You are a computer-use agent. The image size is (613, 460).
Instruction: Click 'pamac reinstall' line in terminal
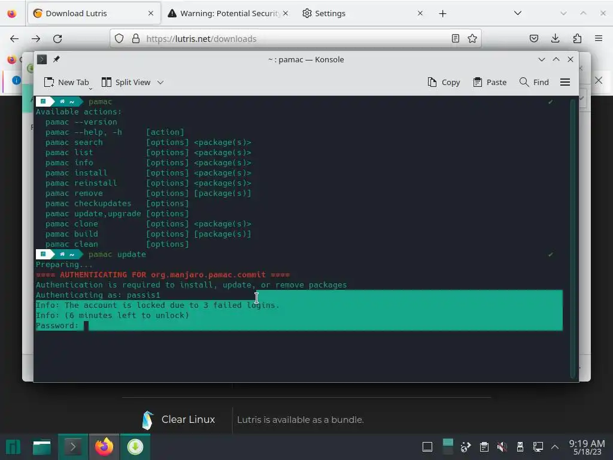148,183
